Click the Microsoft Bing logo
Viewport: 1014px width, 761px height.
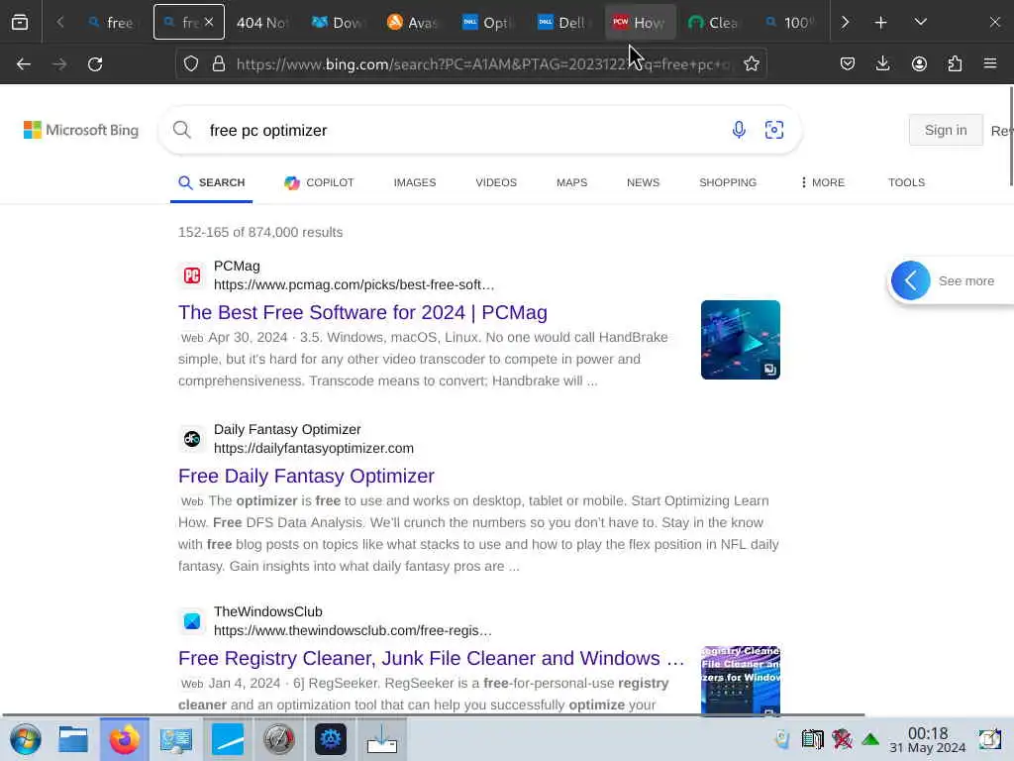click(81, 130)
